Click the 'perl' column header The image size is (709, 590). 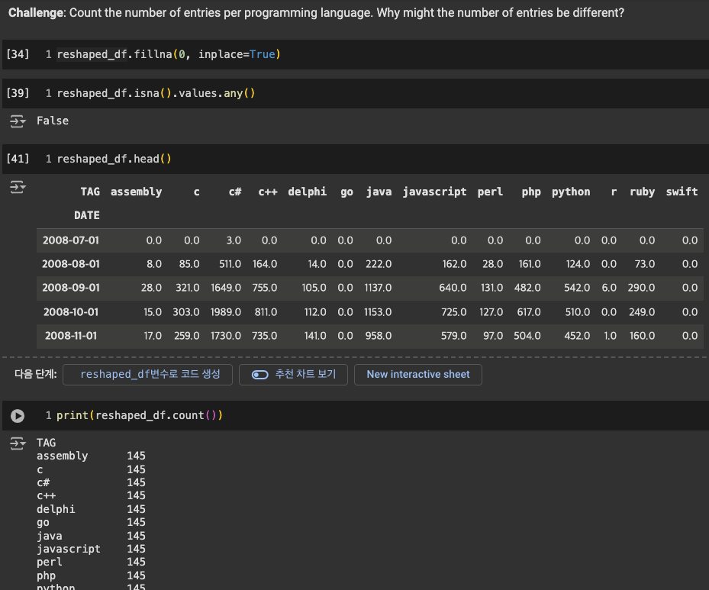tap(490, 192)
